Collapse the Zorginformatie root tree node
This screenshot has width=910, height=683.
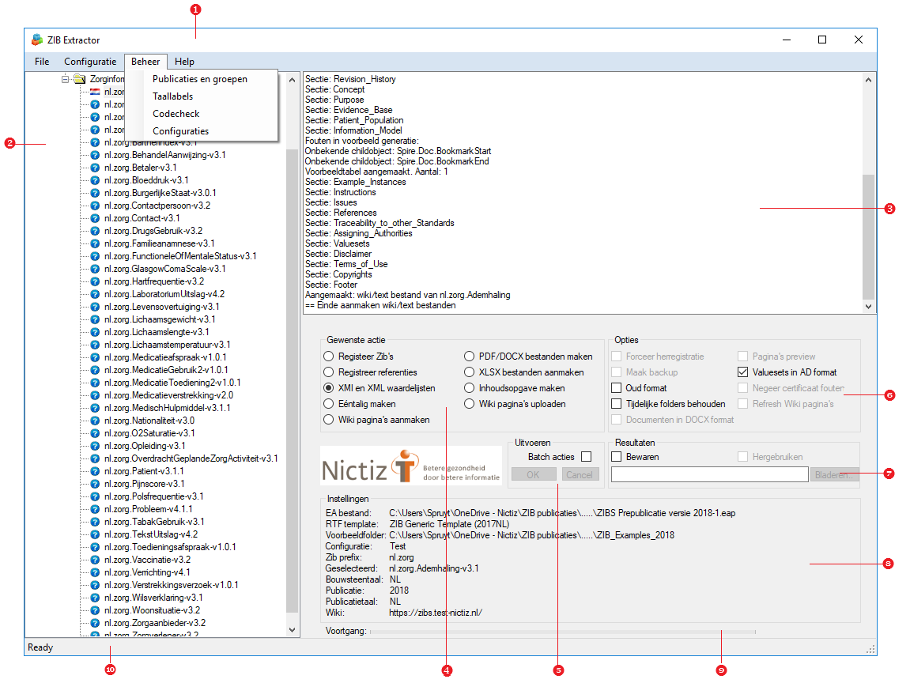coord(66,79)
